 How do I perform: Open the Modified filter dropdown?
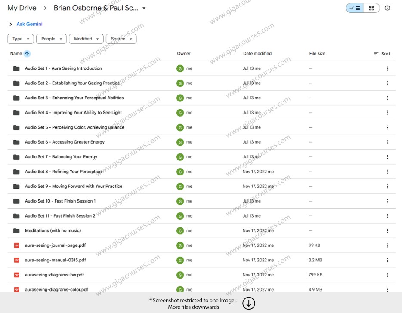coord(86,39)
